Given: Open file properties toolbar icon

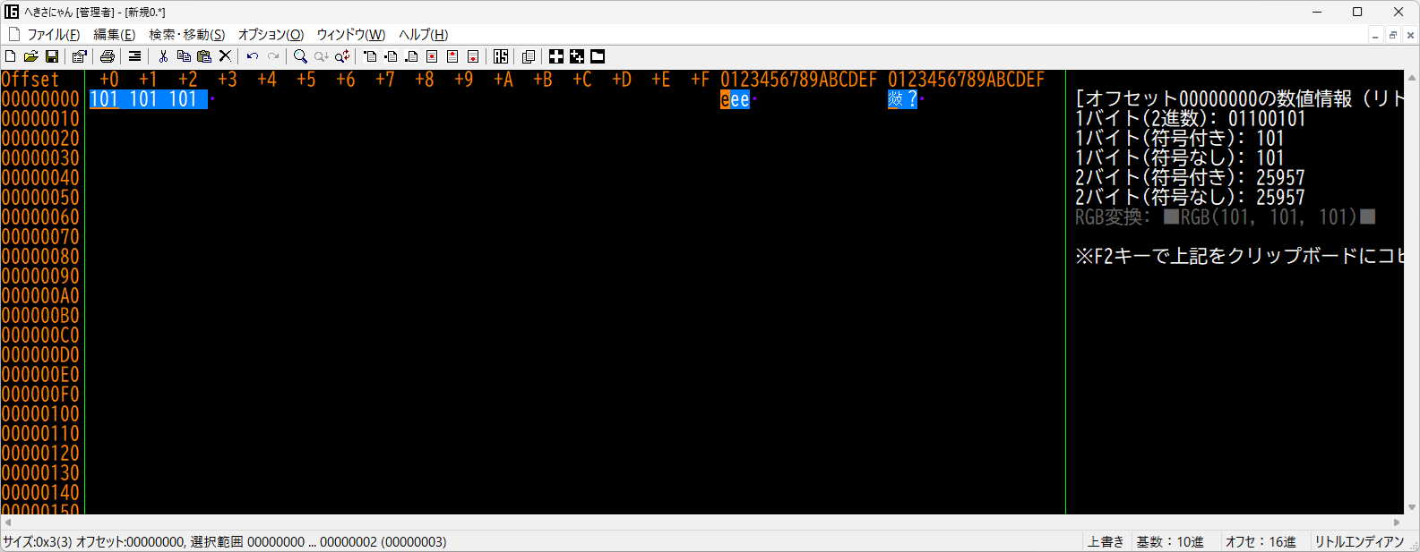Looking at the screenshot, I should tap(79, 56).
